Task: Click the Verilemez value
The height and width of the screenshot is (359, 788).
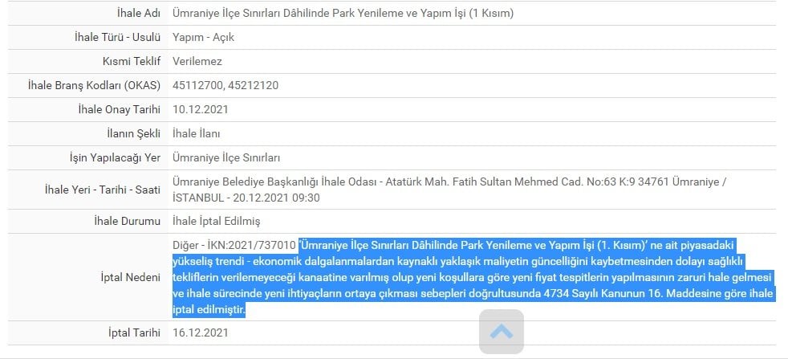Action: (197, 61)
